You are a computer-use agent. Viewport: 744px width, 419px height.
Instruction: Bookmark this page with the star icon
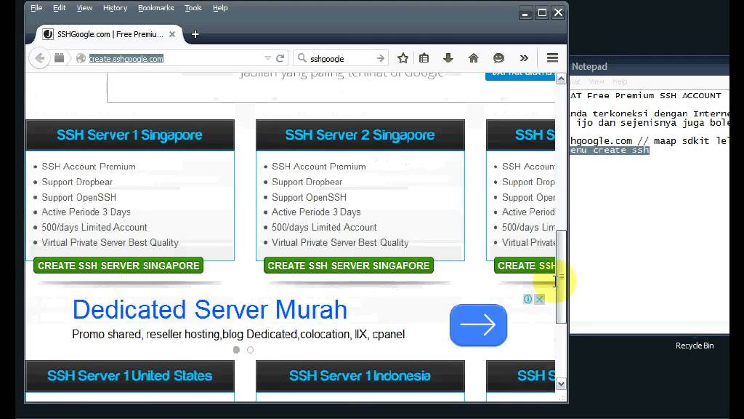tap(403, 58)
